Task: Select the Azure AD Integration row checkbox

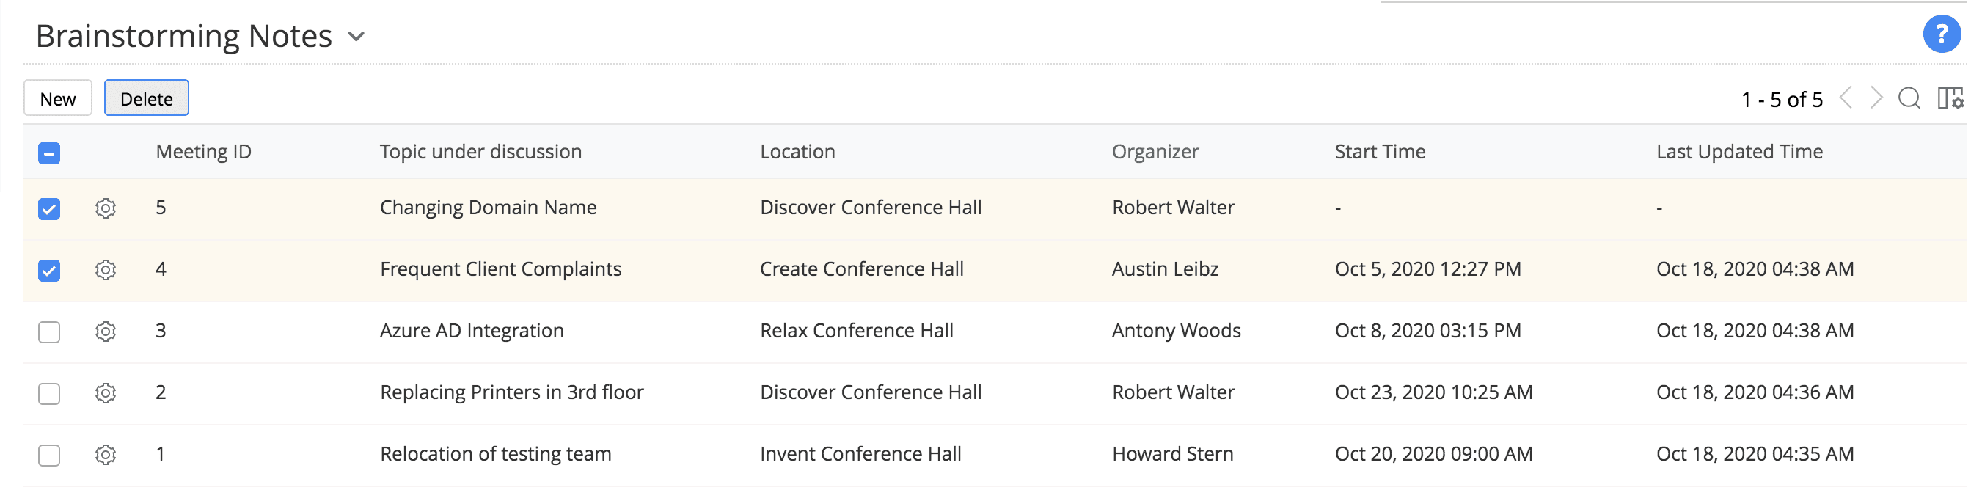Action: pyautogui.click(x=49, y=332)
